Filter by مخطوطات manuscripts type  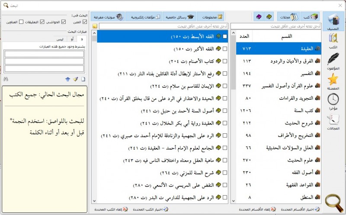(211, 17)
